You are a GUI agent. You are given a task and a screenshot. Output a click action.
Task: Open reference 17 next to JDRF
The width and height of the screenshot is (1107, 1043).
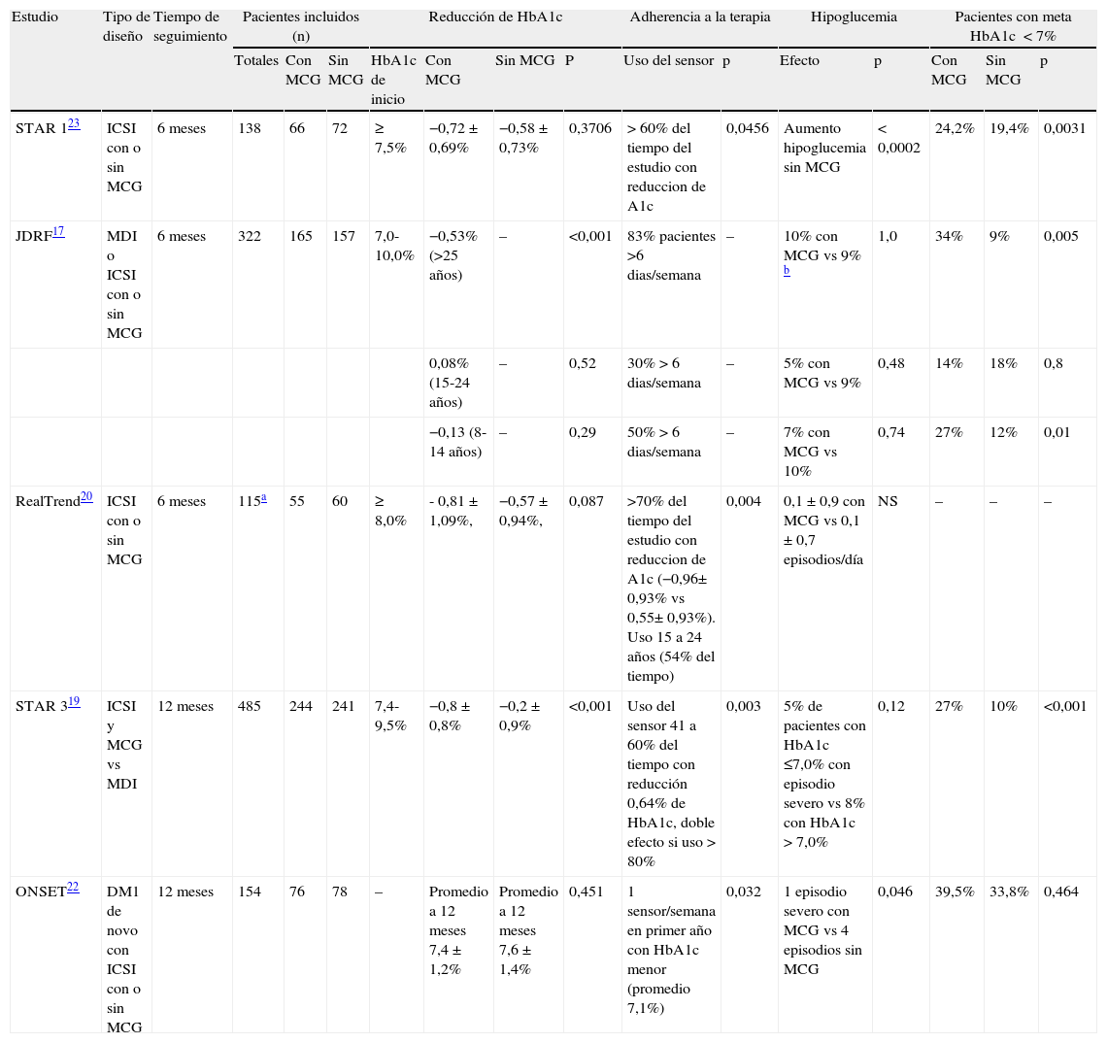point(59,231)
